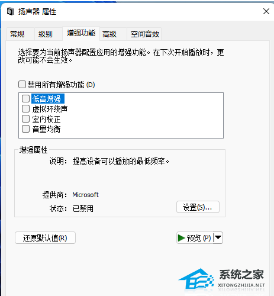Click the 设置(S)... button

(x=198, y=207)
